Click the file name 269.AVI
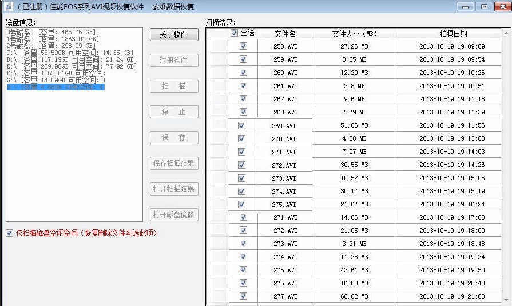The height and width of the screenshot is (306, 512). [284, 126]
